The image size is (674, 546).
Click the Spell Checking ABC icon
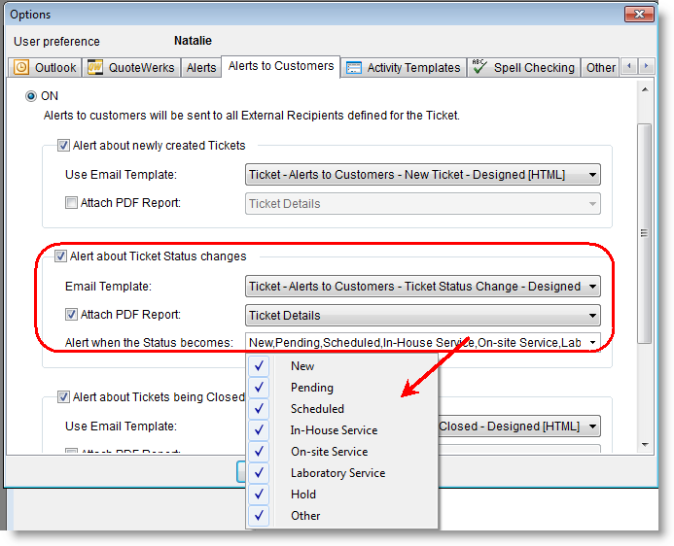(x=479, y=67)
